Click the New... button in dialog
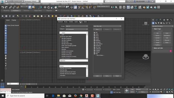The width and height of the screenshot is (174, 98). click(97, 29)
